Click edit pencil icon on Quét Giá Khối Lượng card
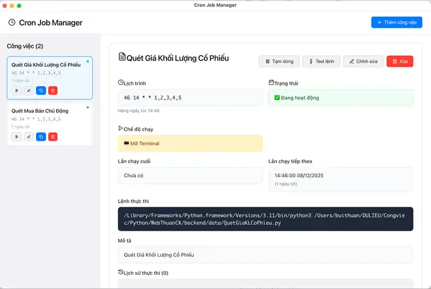431x289 pixels. tap(28, 91)
